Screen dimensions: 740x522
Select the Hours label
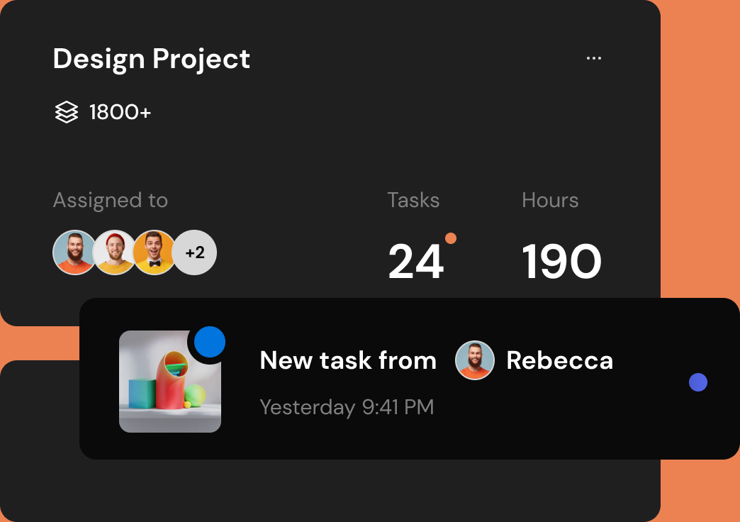tap(550, 200)
